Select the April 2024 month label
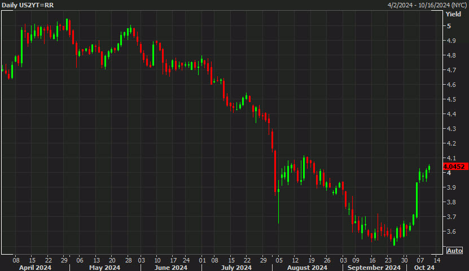Viewport: 469px width, 271px height. tap(35, 268)
